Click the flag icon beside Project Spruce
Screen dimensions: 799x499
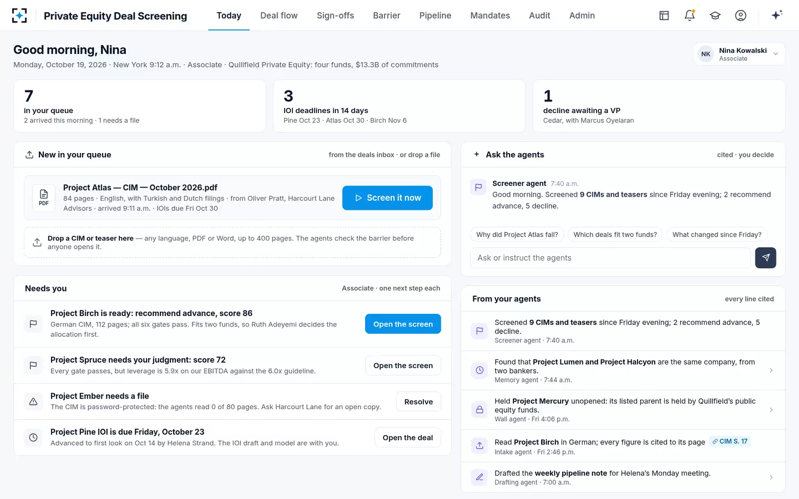tap(33, 365)
